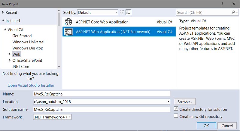The height and width of the screenshot is (131, 240).
Task: Select Get Started in the tree
Action: 22,36
